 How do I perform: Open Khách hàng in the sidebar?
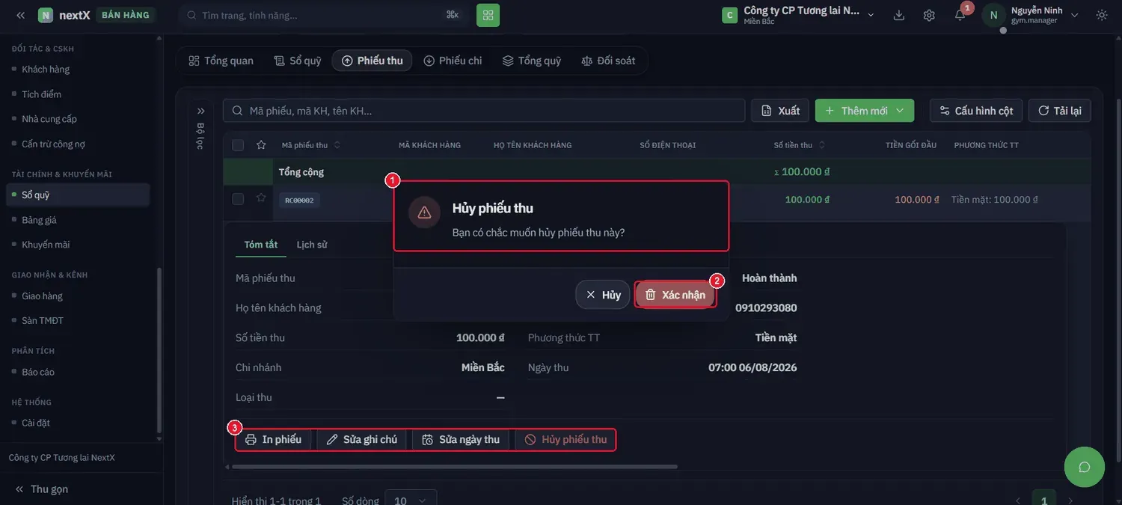(46, 70)
